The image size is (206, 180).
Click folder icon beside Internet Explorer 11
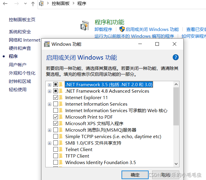click(61, 97)
